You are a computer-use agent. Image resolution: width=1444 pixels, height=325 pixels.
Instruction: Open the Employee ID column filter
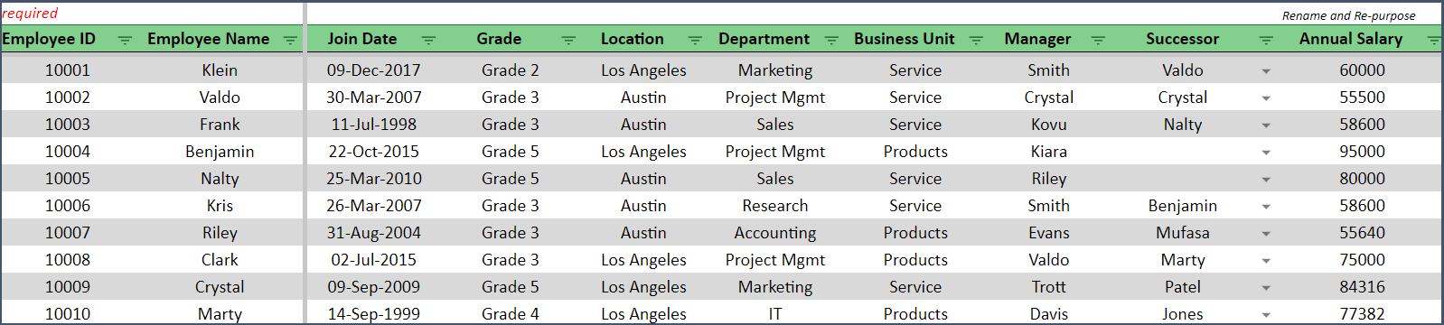pos(125,40)
